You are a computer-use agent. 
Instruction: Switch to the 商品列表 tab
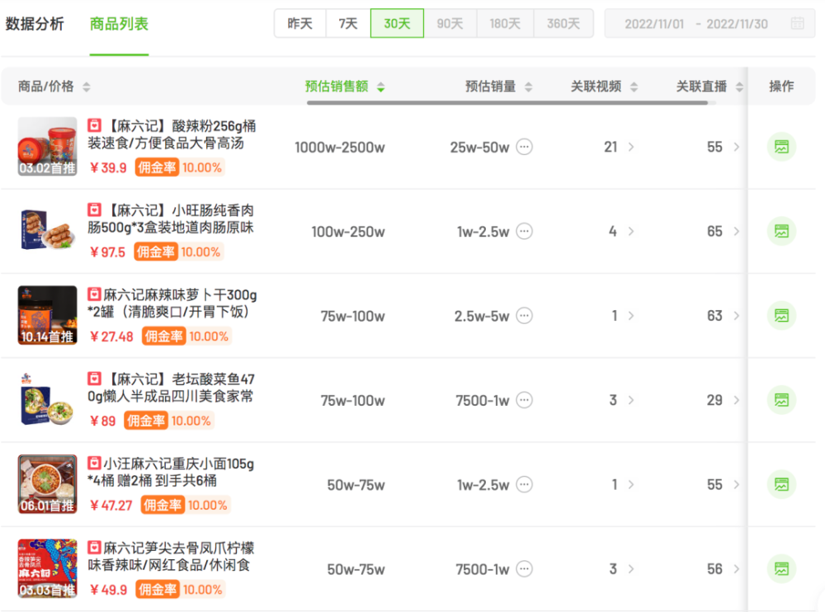coord(119,24)
